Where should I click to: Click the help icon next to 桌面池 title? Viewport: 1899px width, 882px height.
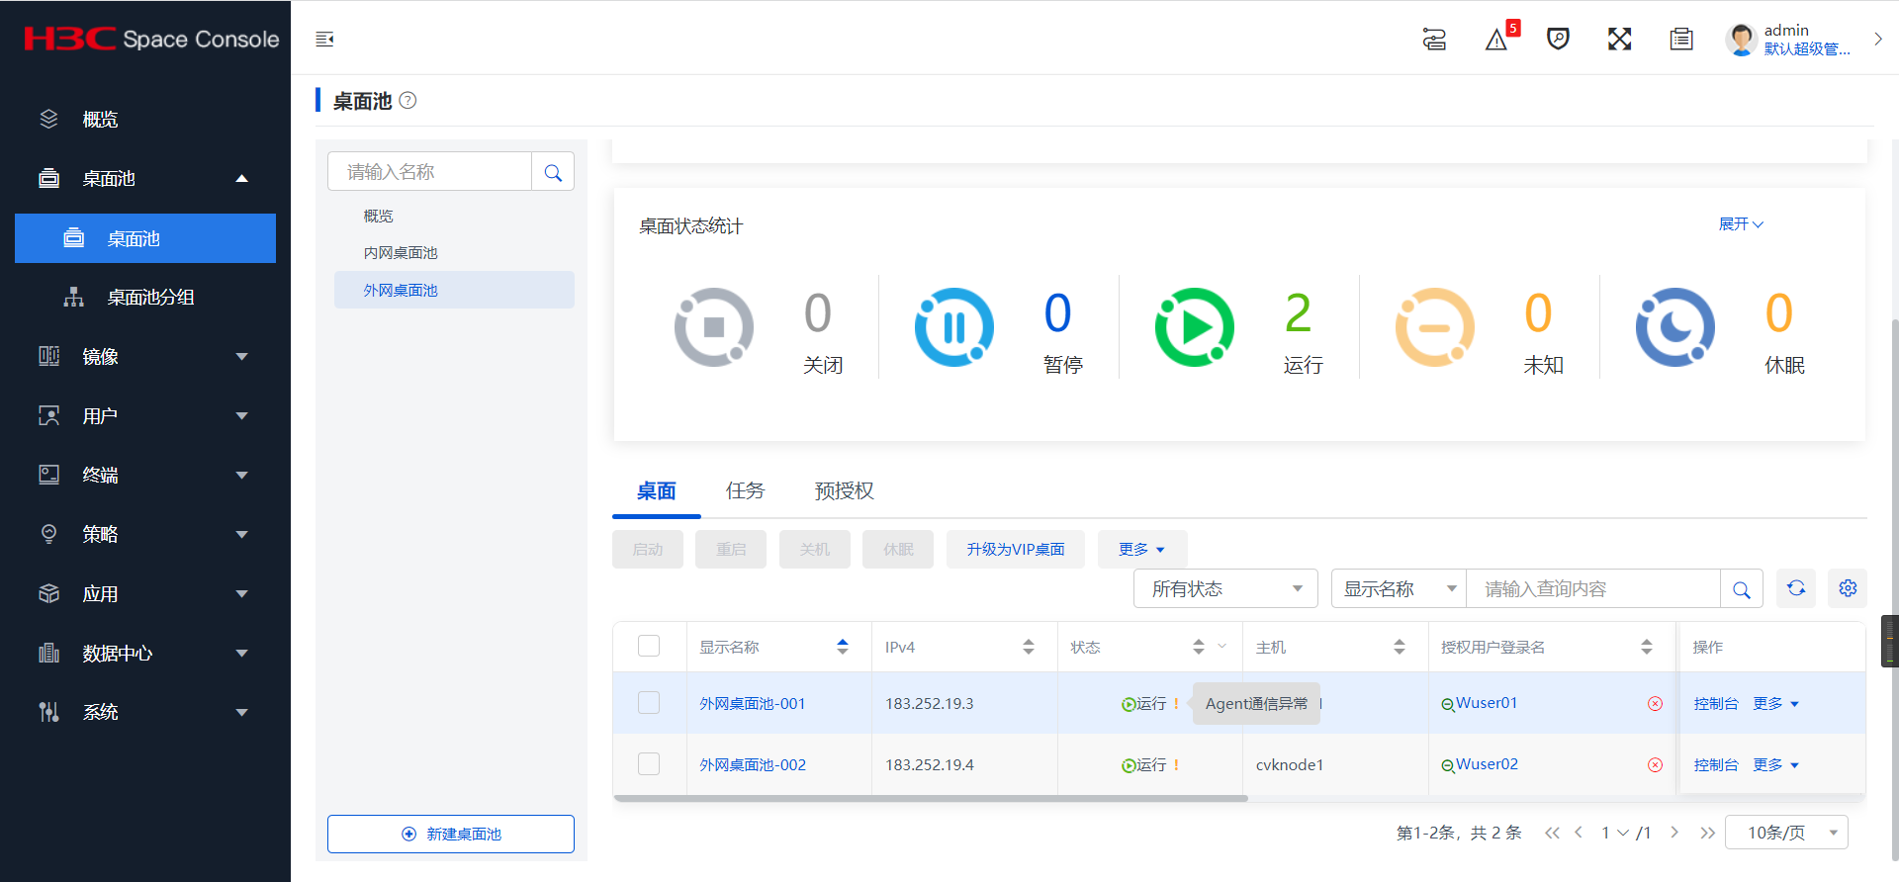(407, 101)
